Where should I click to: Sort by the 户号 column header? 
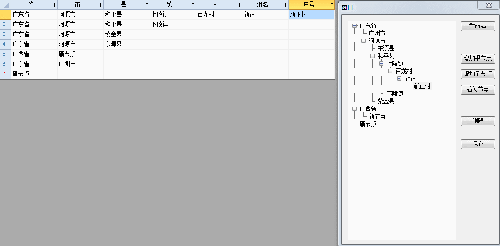pos(311,5)
